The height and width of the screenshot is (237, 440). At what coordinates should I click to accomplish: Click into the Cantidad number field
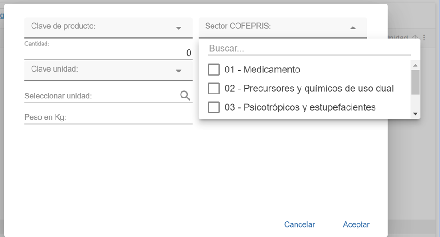108,53
